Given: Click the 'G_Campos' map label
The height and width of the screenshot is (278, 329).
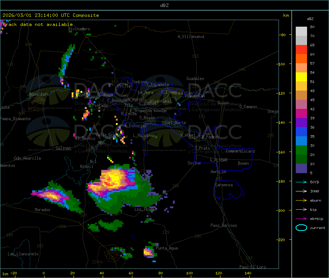Looking at the screenshot, I should coord(248,107).
